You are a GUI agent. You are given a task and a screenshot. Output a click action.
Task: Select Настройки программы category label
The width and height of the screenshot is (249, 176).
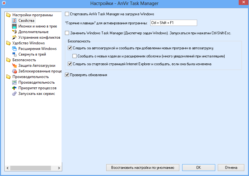(x=33, y=15)
